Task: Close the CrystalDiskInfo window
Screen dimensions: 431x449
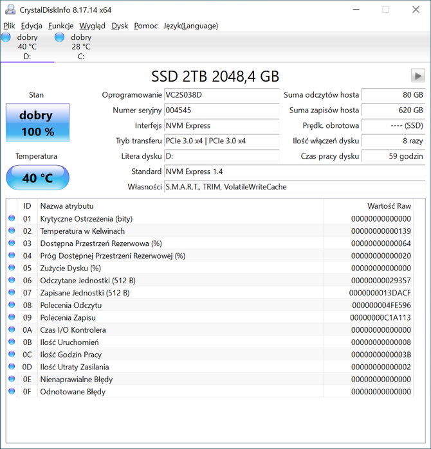Action: point(416,10)
